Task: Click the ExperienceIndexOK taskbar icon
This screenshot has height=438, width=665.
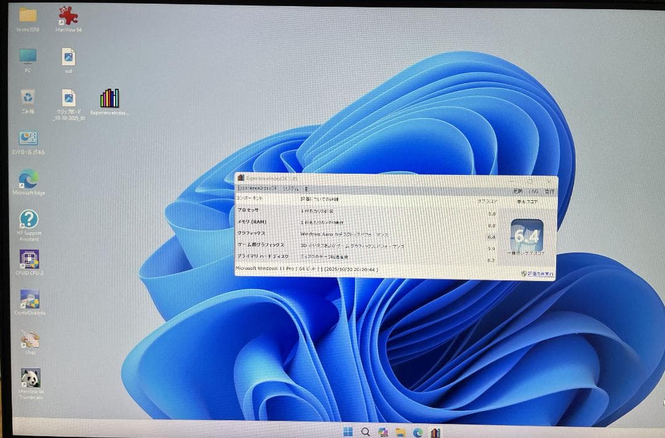Action: pyautogui.click(x=435, y=432)
